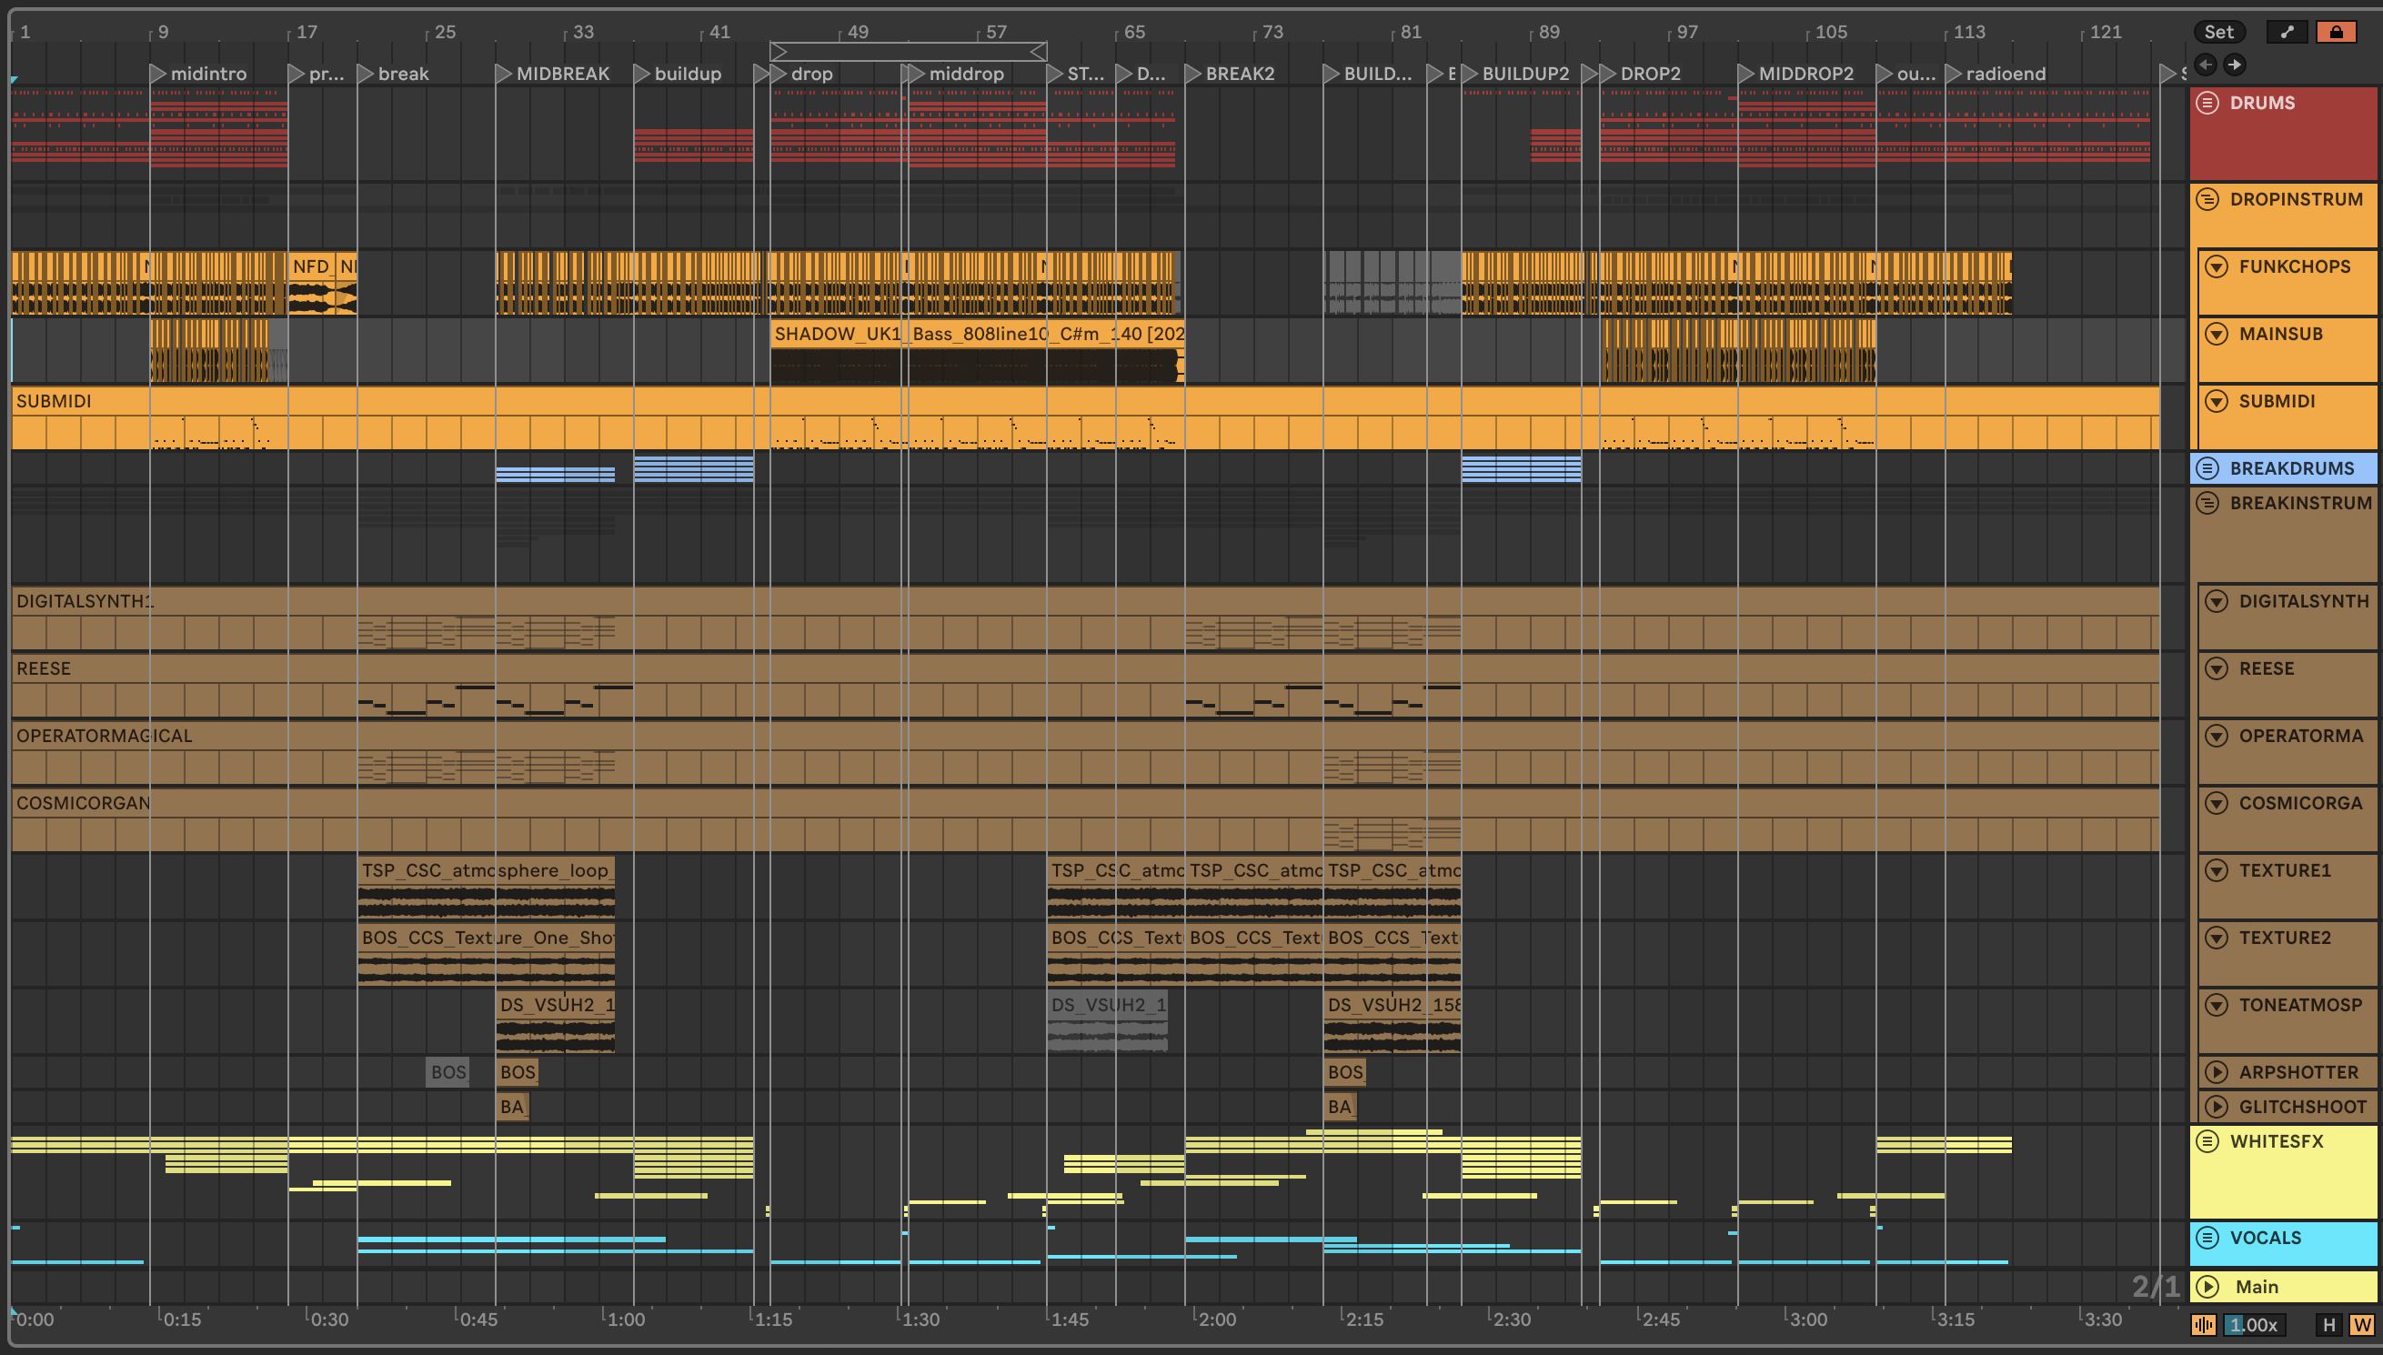Click the waveform icon beside 1.00x
The height and width of the screenshot is (1355, 2383).
(x=2204, y=1324)
